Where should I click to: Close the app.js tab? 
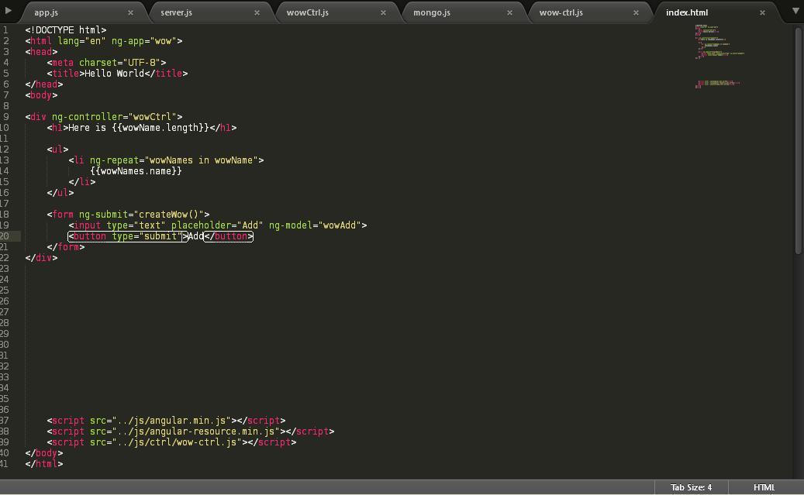pos(130,13)
